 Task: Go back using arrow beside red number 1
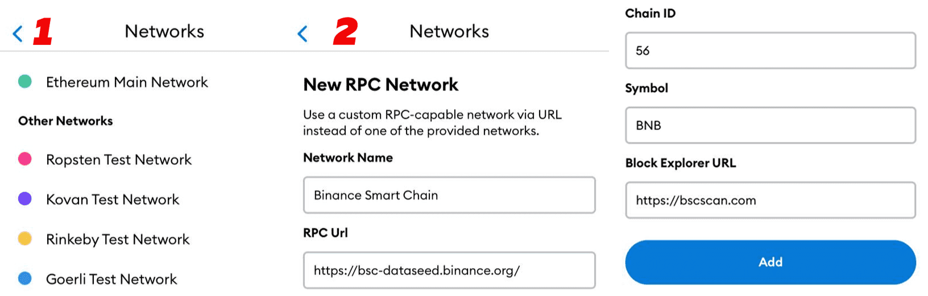18,34
